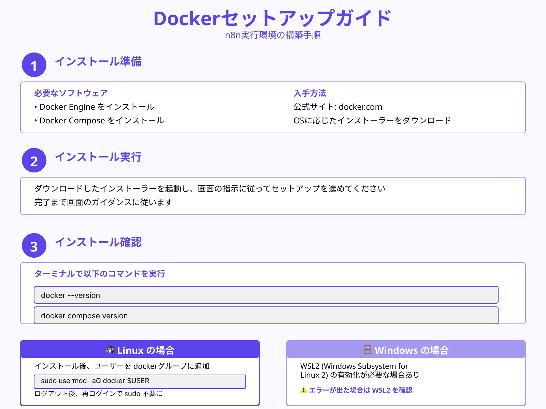The height and width of the screenshot is (409, 546).
Task: Select the step 2 numbered circle
Action: 34,160
